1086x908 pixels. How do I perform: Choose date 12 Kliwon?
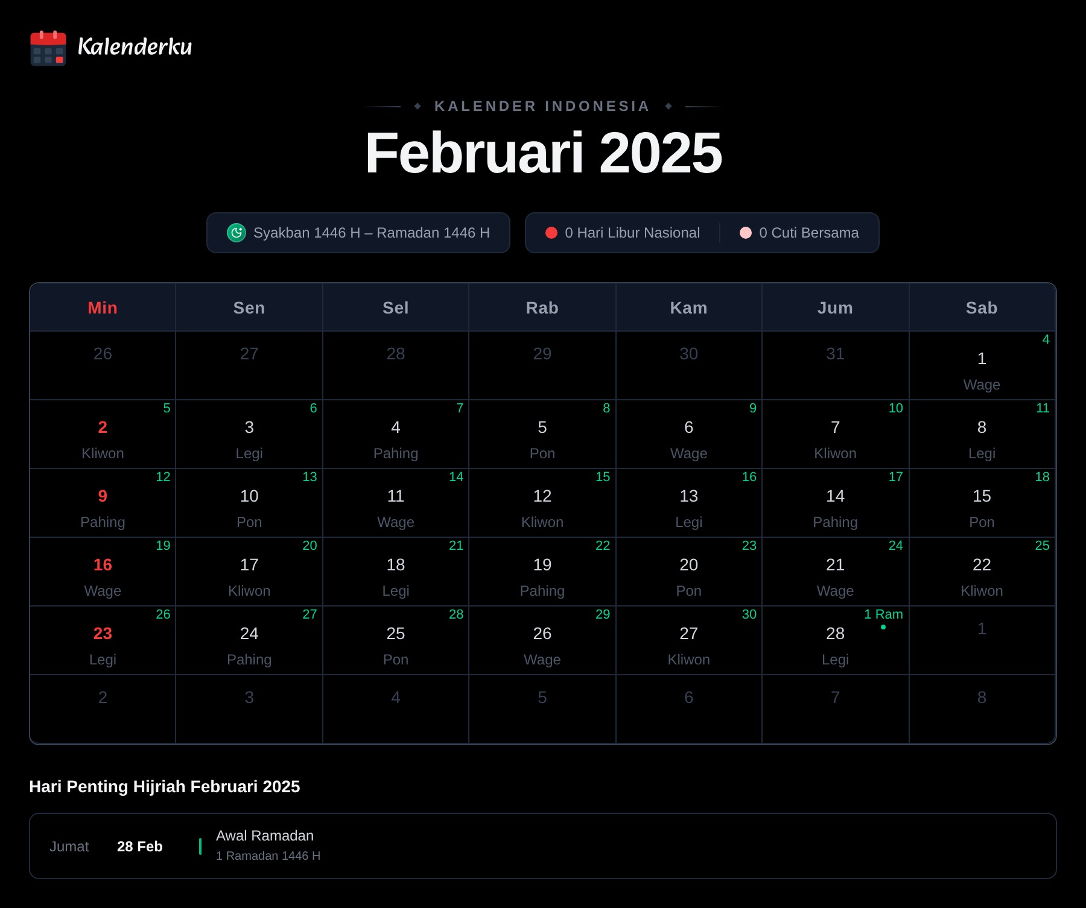(542, 503)
